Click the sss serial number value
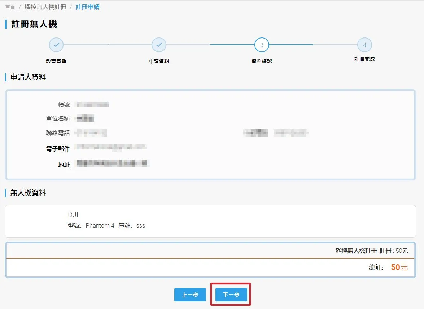 [141, 226]
